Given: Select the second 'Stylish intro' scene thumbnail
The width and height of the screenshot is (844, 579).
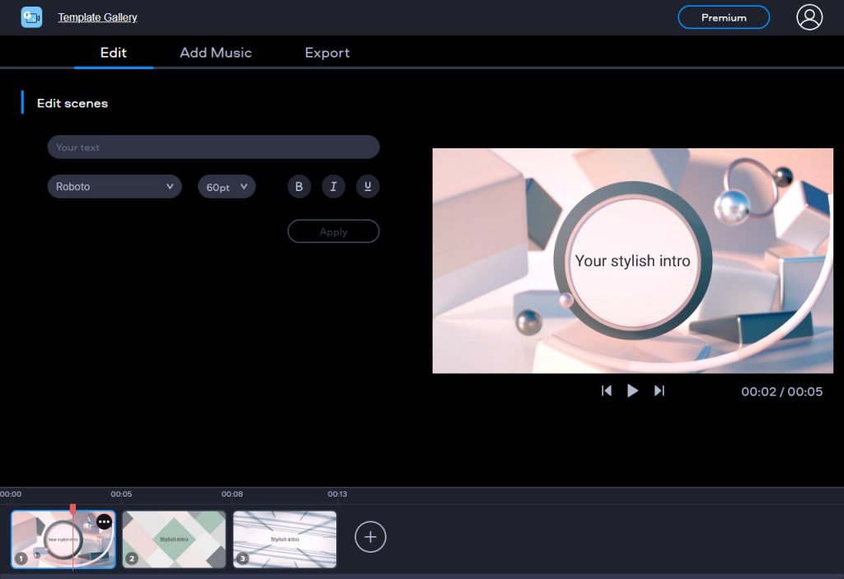Looking at the screenshot, I should click(174, 539).
